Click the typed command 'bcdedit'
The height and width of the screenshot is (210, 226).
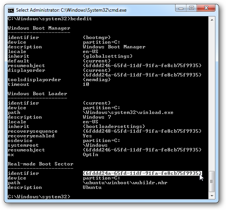pos(81,19)
